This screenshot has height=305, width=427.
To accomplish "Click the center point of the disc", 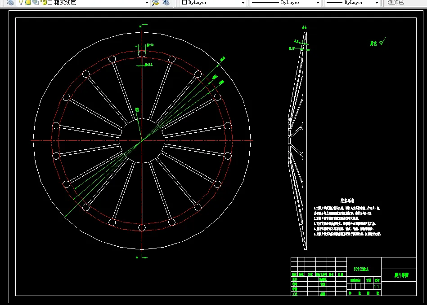I will tap(142, 140).
